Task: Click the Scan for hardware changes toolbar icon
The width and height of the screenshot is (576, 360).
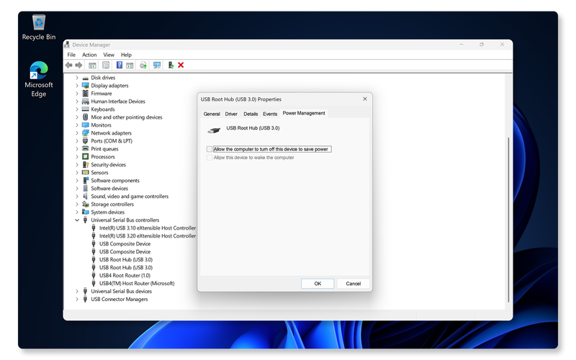Action: tap(156, 65)
